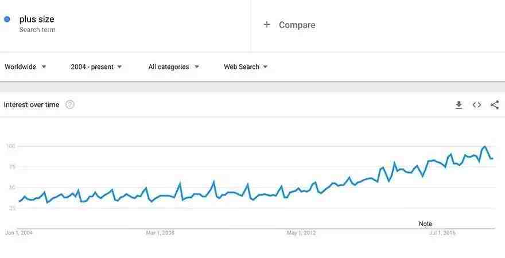Open the embed code icon
Viewport: 505px width, 258px height.
[x=477, y=105]
